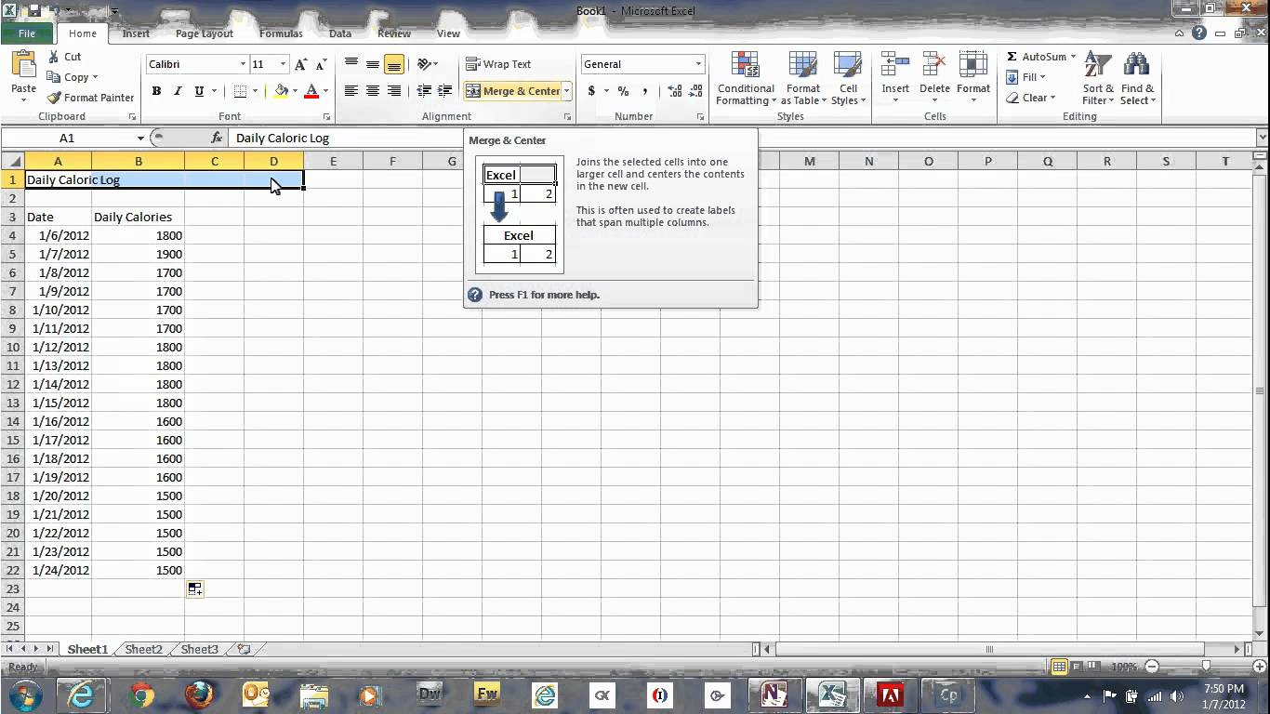Screen dimensions: 1270x714
Task: Open the Calibri font name dropdown
Action: click(243, 64)
